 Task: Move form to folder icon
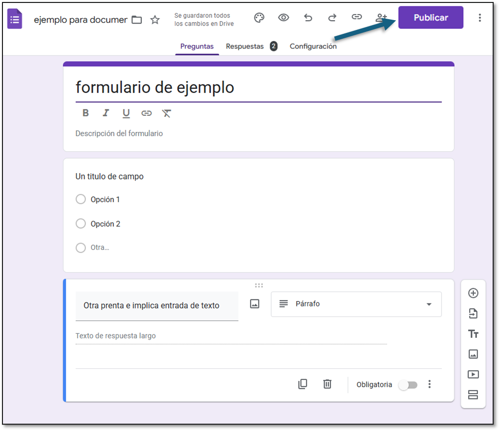point(137,20)
